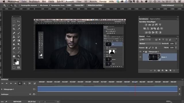184x103 pixels.
Task: Hide Ebene 1 layer
Action: (140, 57)
